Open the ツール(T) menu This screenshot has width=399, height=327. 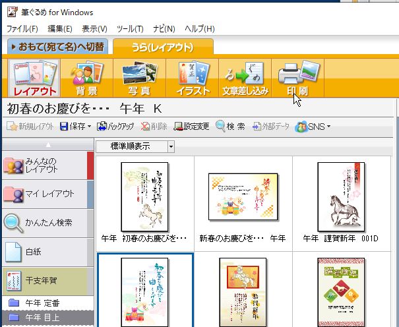tap(130, 29)
